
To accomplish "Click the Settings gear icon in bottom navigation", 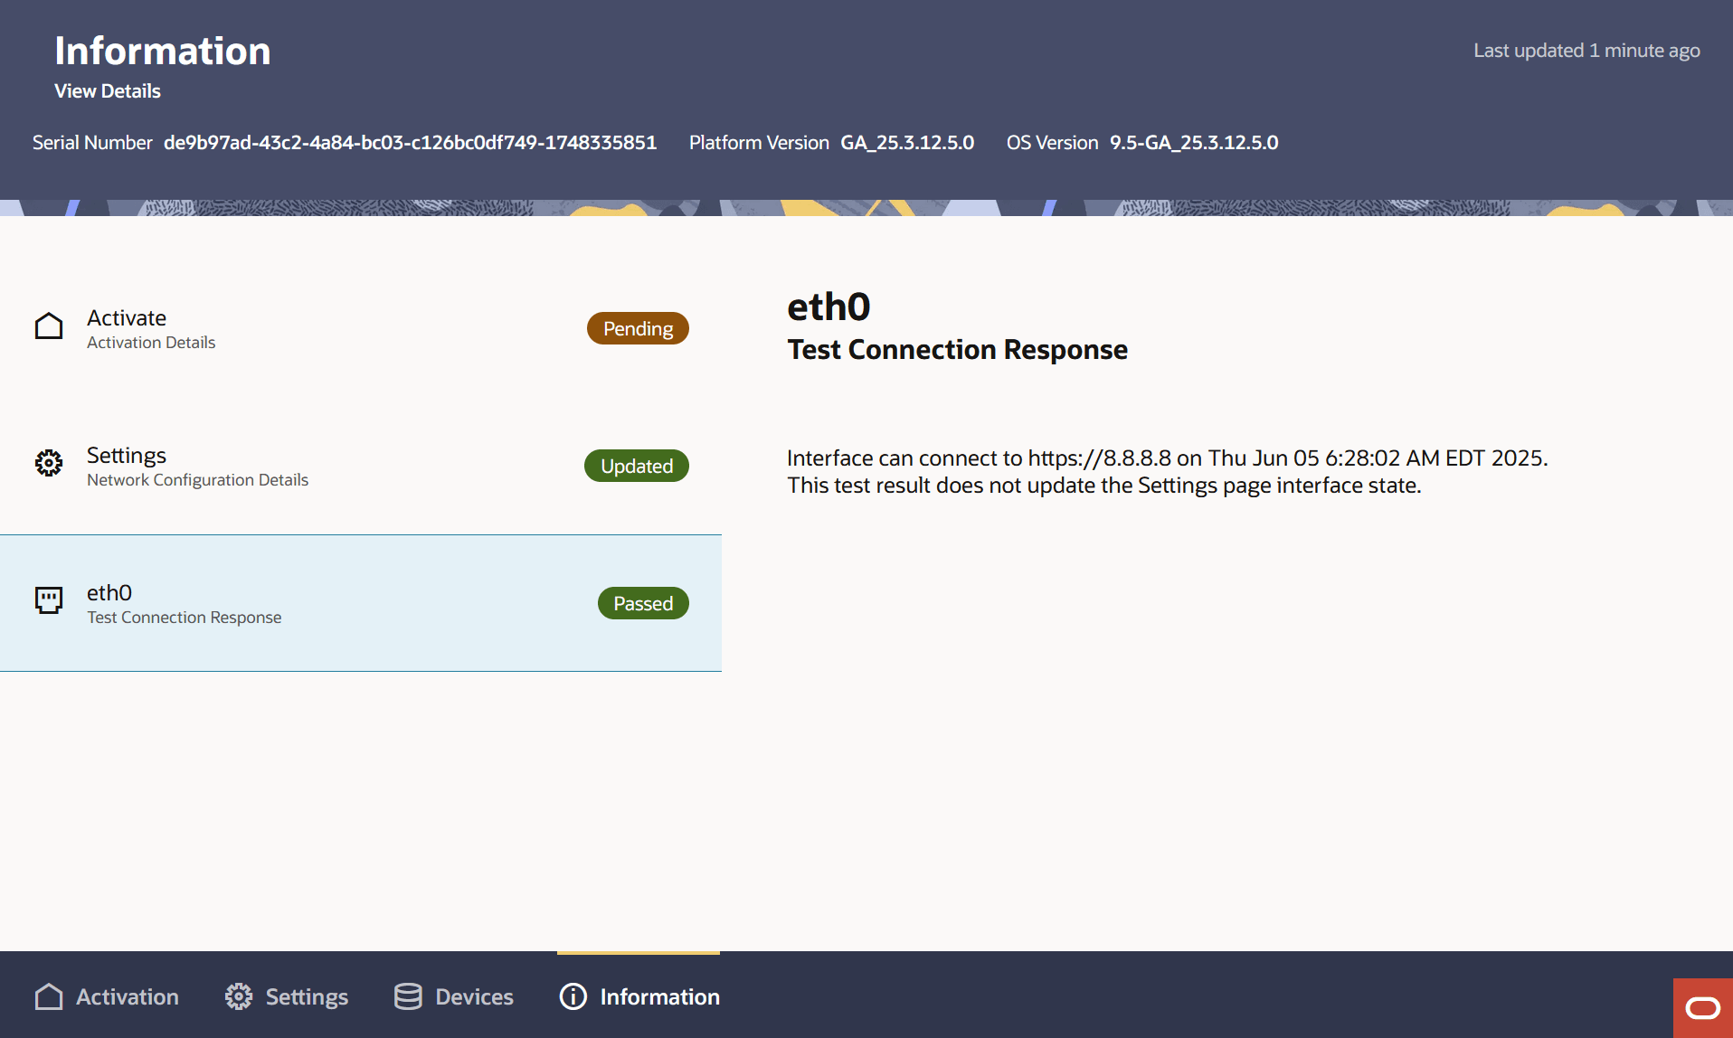I will pyautogui.click(x=238, y=996).
